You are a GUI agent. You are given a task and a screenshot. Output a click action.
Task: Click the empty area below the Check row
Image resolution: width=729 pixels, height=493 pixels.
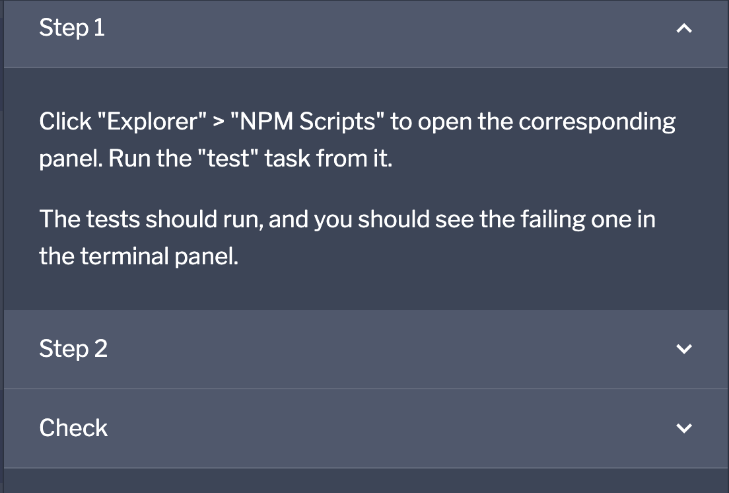pos(366,481)
